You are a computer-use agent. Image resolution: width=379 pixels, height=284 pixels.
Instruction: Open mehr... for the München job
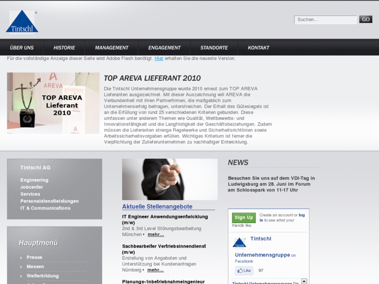(156, 234)
